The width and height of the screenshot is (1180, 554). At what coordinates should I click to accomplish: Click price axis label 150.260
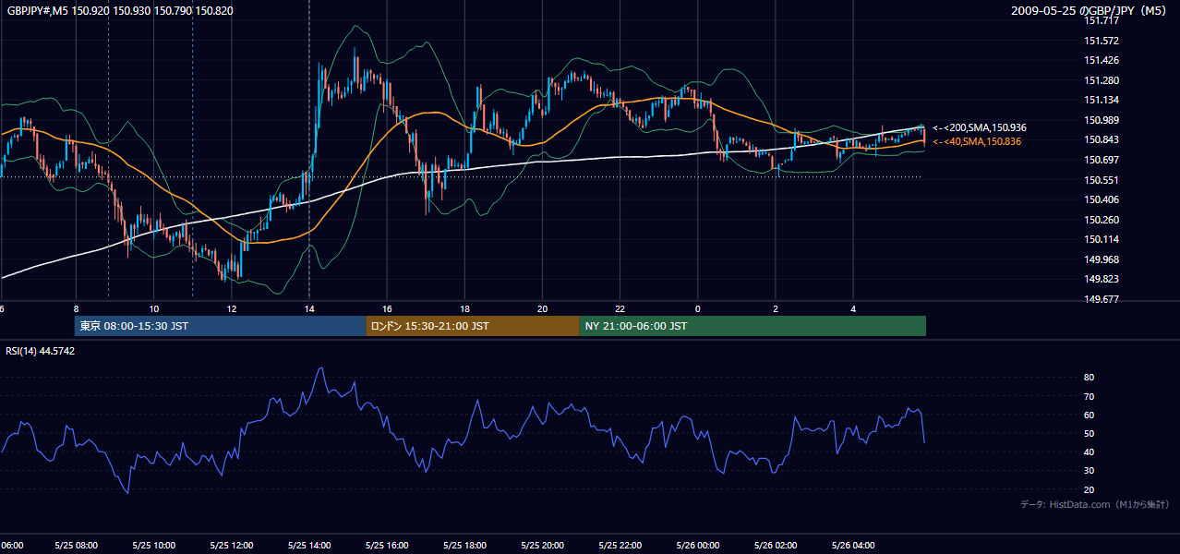pos(1102,220)
